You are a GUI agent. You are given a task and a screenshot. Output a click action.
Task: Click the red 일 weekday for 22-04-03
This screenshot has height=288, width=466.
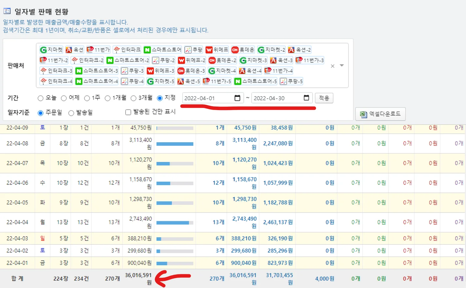(x=42, y=239)
